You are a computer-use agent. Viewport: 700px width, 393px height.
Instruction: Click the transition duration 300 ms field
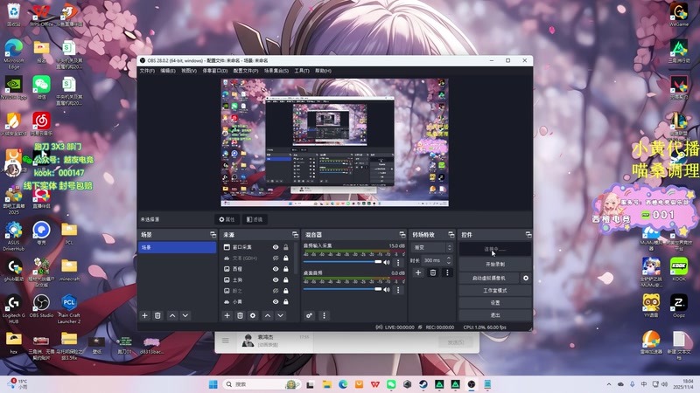point(433,260)
